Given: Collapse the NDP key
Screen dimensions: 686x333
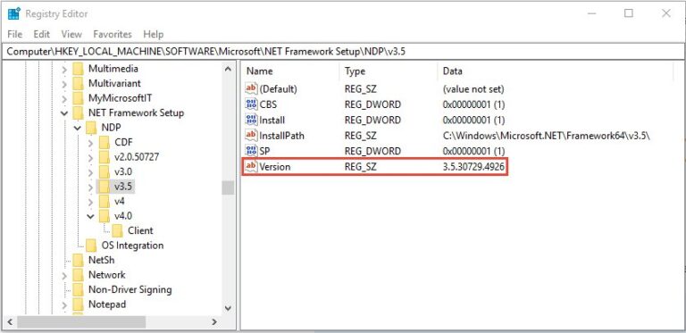Looking at the screenshot, I should tap(78, 128).
